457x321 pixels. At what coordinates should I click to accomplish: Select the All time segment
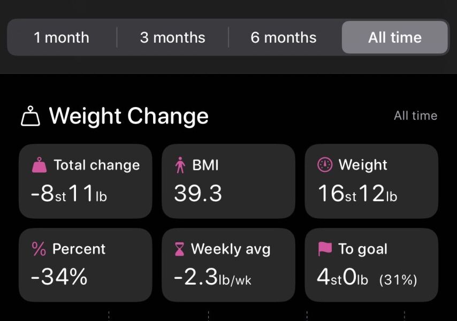394,37
